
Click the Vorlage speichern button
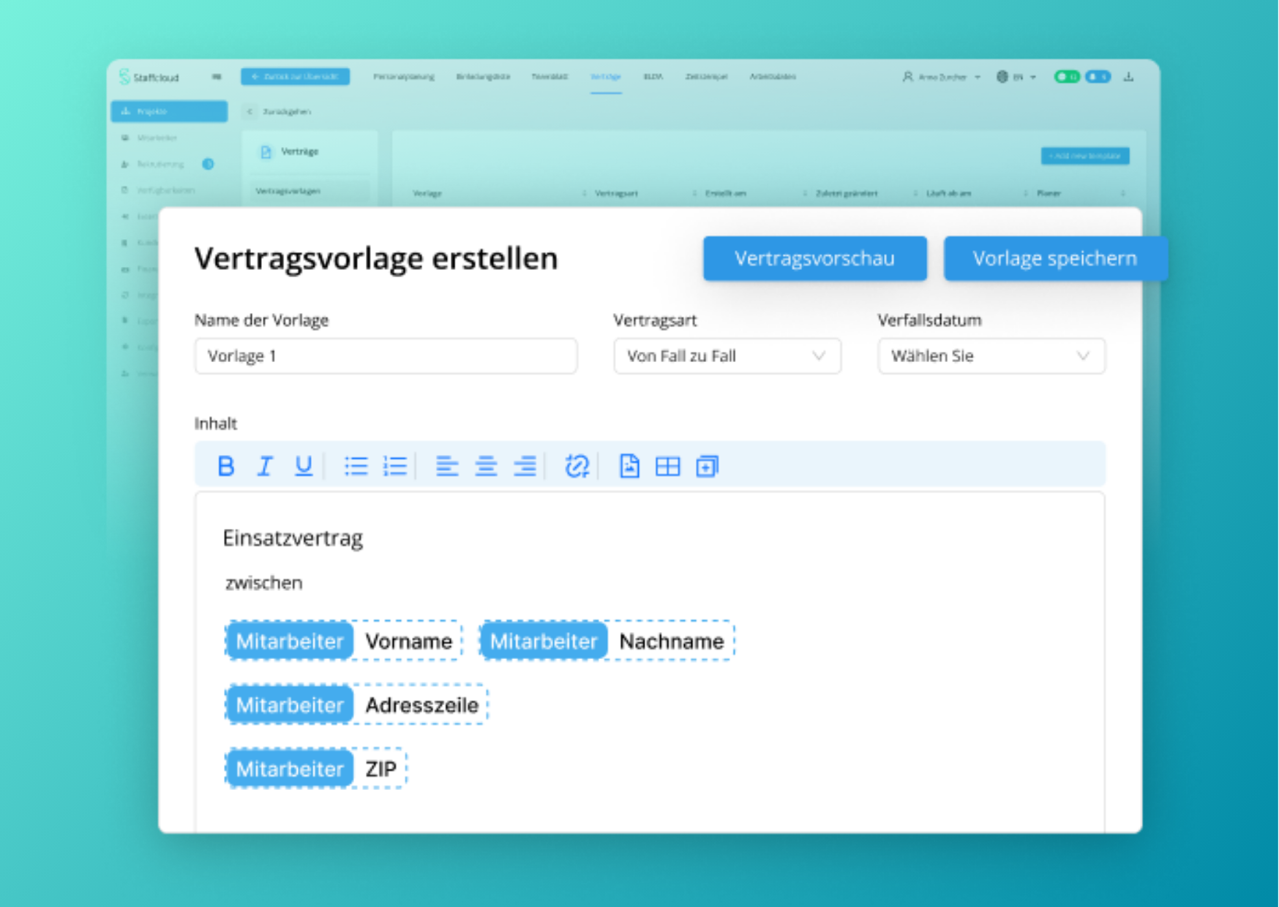point(1055,258)
